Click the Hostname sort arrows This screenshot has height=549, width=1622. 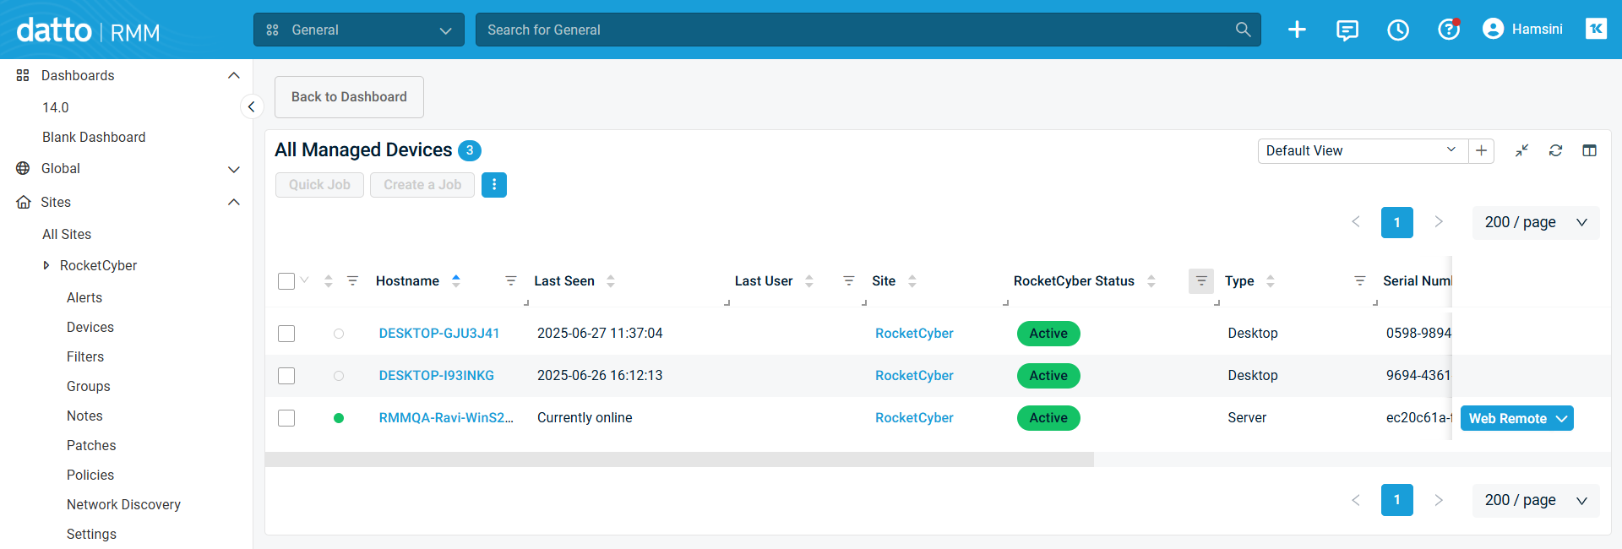tap(456, 281)
